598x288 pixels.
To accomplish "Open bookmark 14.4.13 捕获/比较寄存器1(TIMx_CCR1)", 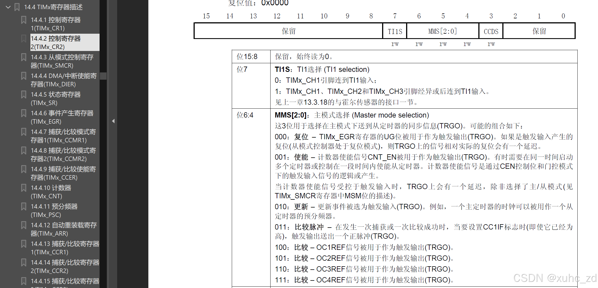I will [x=65, y=248].
